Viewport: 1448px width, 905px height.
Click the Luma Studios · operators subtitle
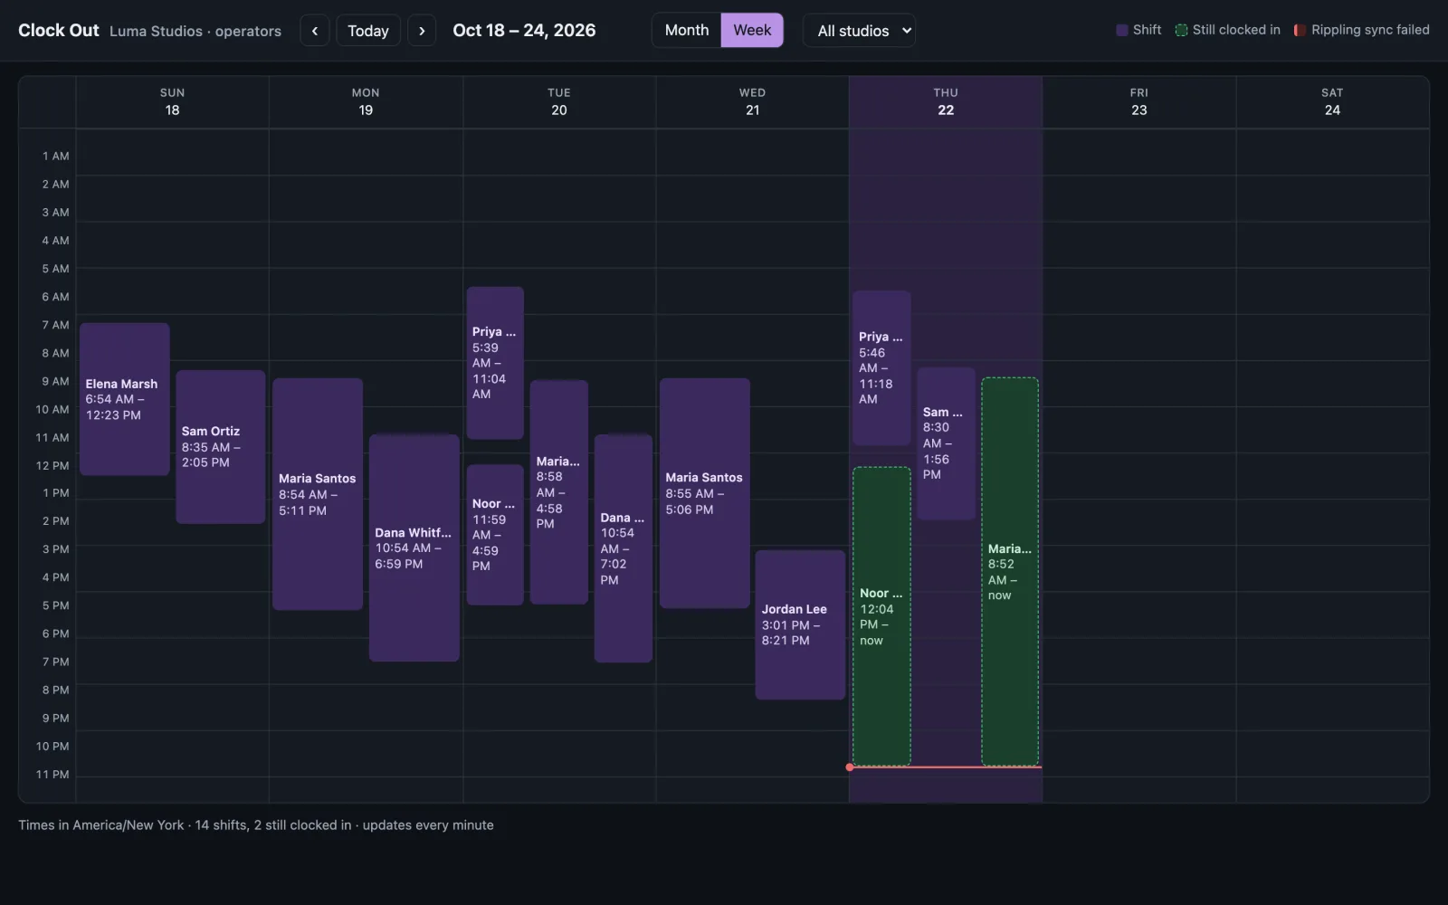click(x=195, y=31)
